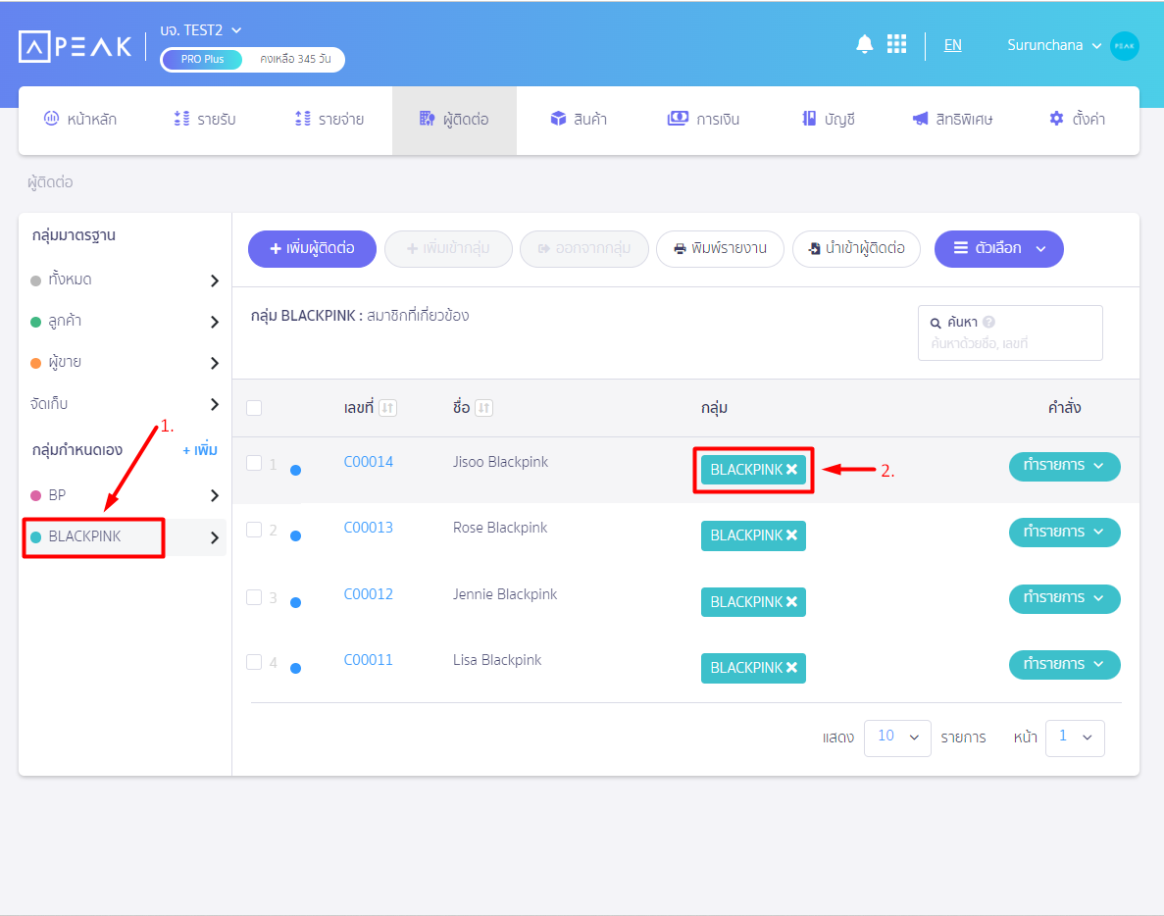Viewport: 1164px width, 916px height.
Task: Select the BP custom group
Action: pyautogui.click(x=125, y=495)
